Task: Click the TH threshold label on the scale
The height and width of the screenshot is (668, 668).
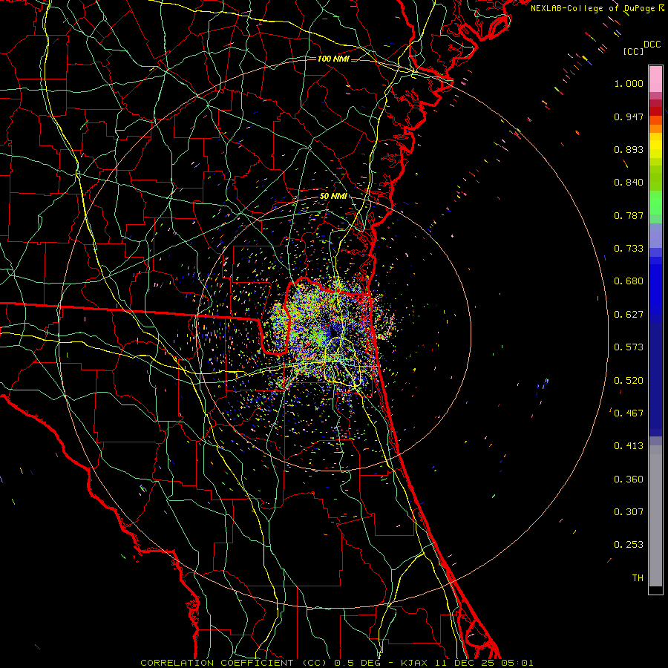Action: tap(638, 578)
